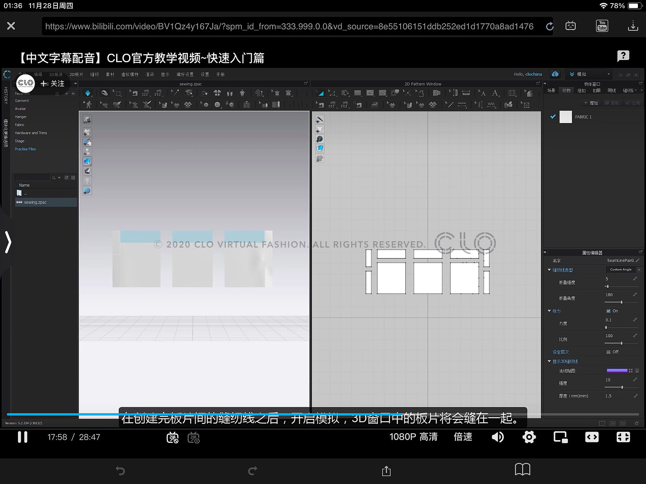This screenshot has height=484, width=646.
Task: Adjust the 比例 slider
Action: [x=621, y=343]
